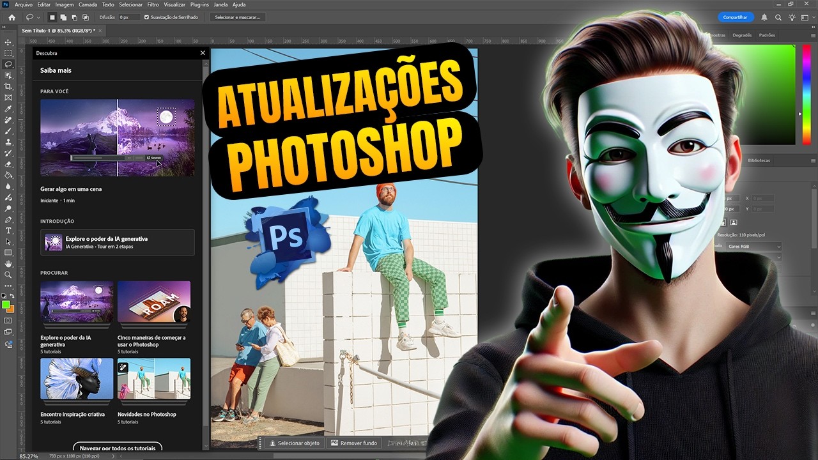
Task: Click Selecionar e mascarar button
Action: click(x=237, y=17)
